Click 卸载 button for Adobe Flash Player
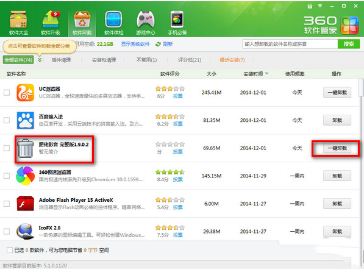364x269 pixels. click(337, 204)
